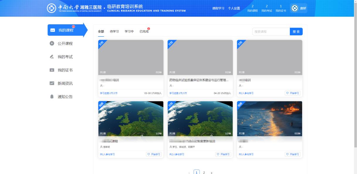The width and height of the screenshot is (357, 174).
Task: Switch to the 学习中 tab
Action: (x=129, y=32)
